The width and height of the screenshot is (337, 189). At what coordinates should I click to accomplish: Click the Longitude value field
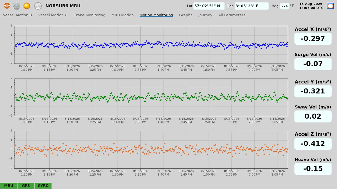tap(252, 6)
